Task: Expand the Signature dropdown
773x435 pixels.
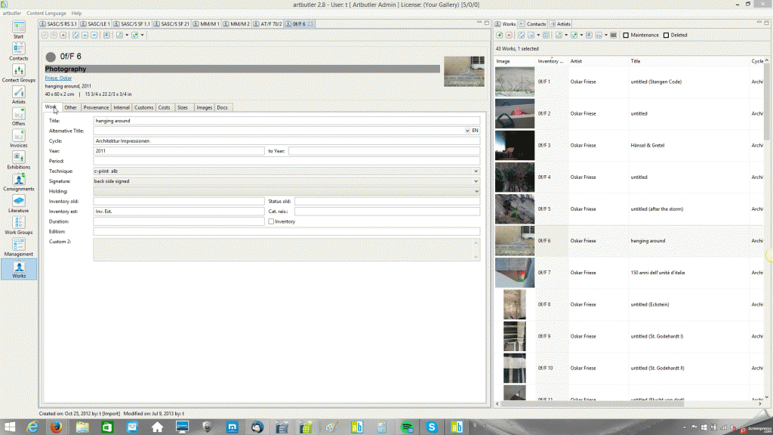Action: pyautogui.click(x=476, y=181)
